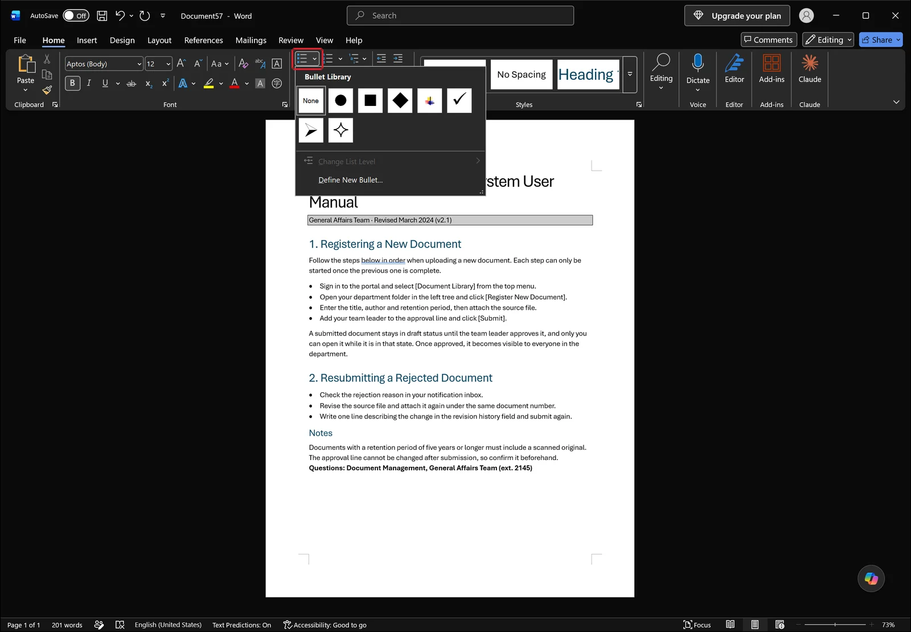Click Upgrade your plan
Viewport: 911px width, 632px height.
point(737,16)
